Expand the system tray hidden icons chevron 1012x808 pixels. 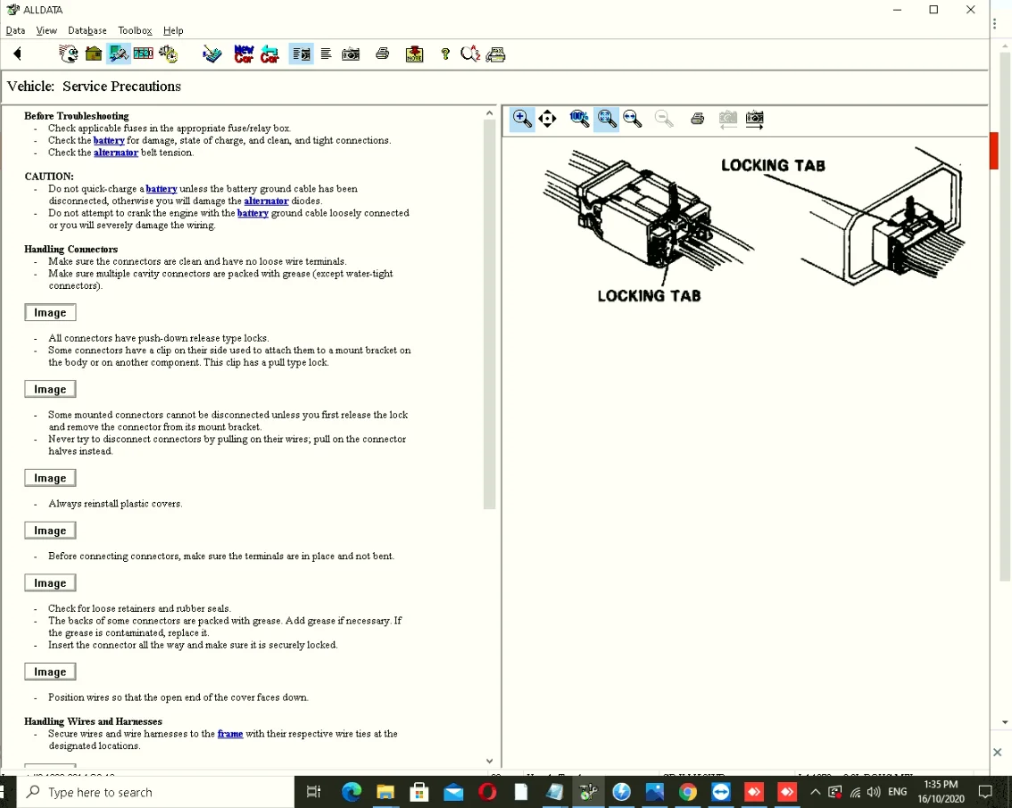(815, 792)
